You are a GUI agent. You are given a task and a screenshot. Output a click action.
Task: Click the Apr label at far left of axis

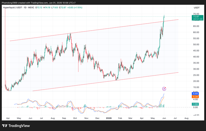(x=8, y=118)
